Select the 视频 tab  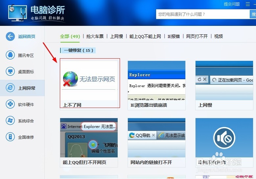[219, 36]
